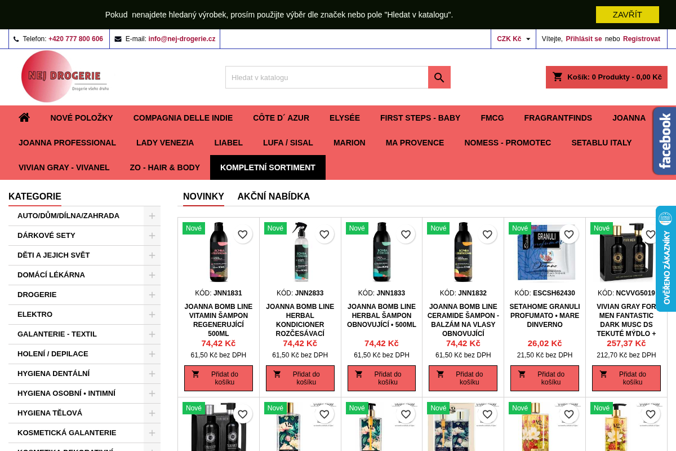
Task: Click the info@nej-drogerie.cz email link
Action: coord(182,39)
